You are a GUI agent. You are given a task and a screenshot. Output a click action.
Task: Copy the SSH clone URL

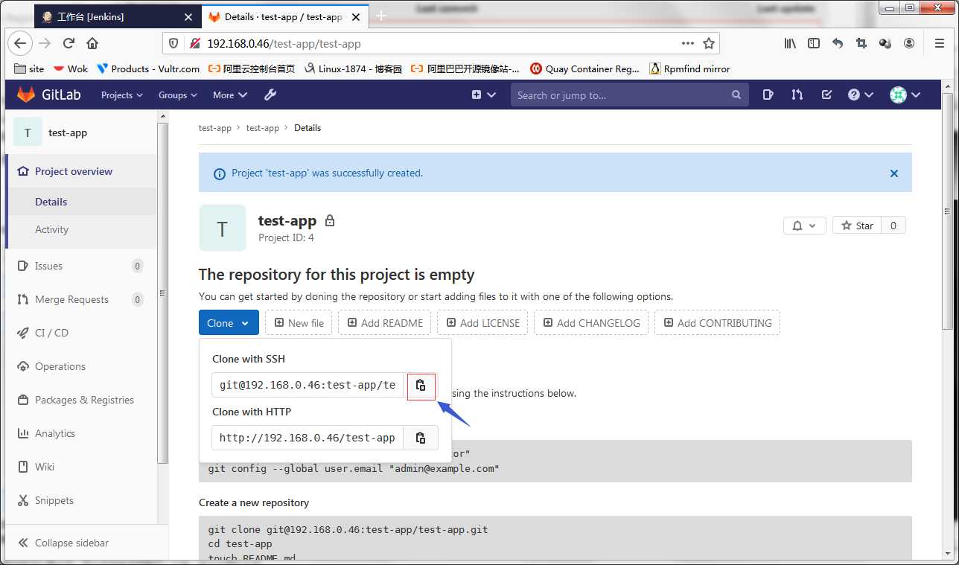coord(421,386)
